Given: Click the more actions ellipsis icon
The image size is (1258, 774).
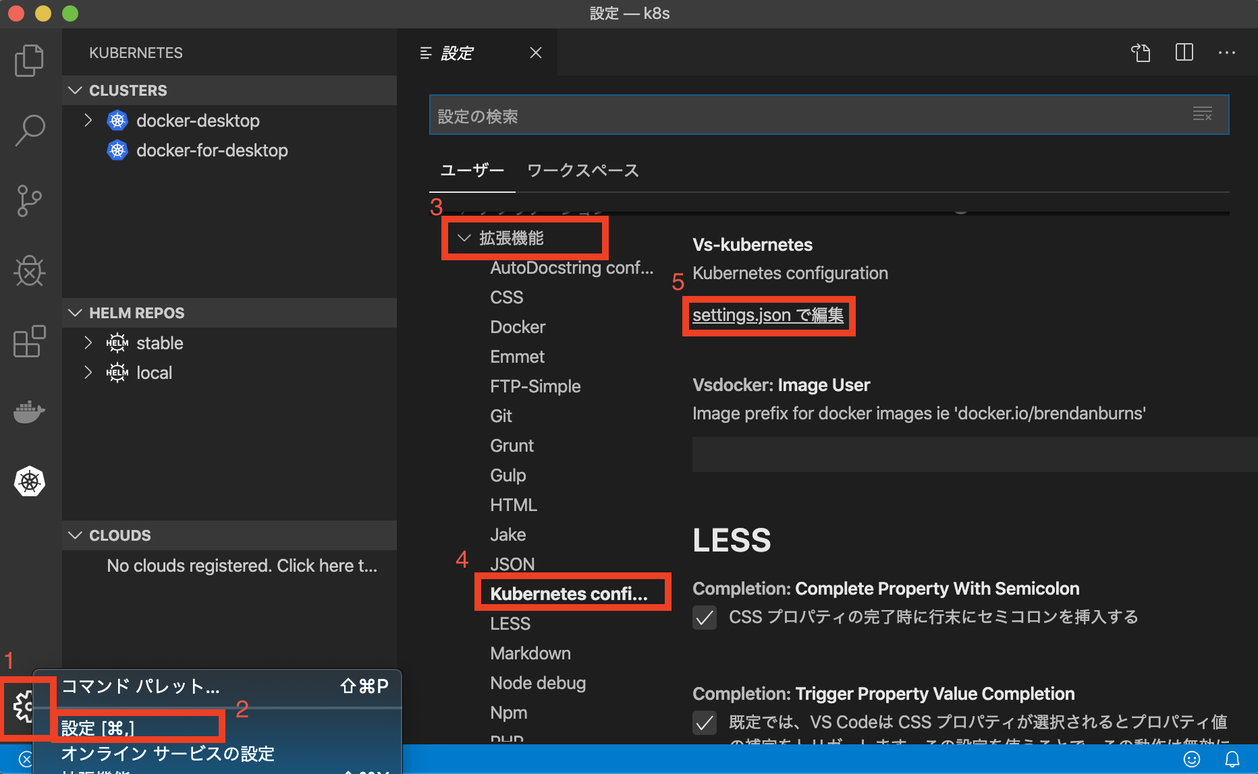Looking at the screenshot, I should point(1228,53).
